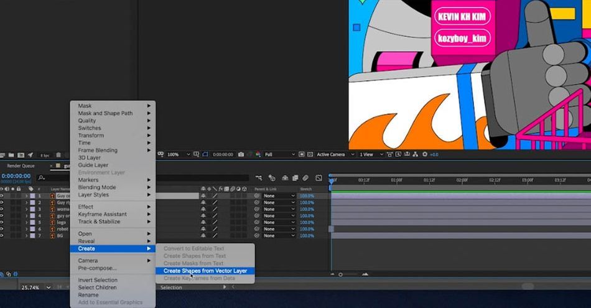Screen dimensions: 591x308
Task: Hide layer 1 using its eye icon
Action: [2, 196]
